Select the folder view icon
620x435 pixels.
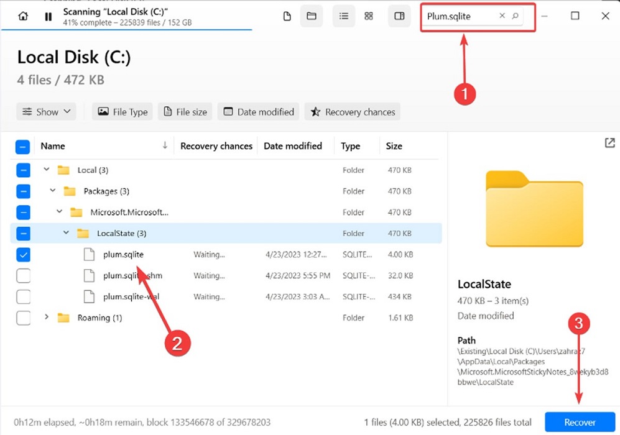(x=312, y=16)
